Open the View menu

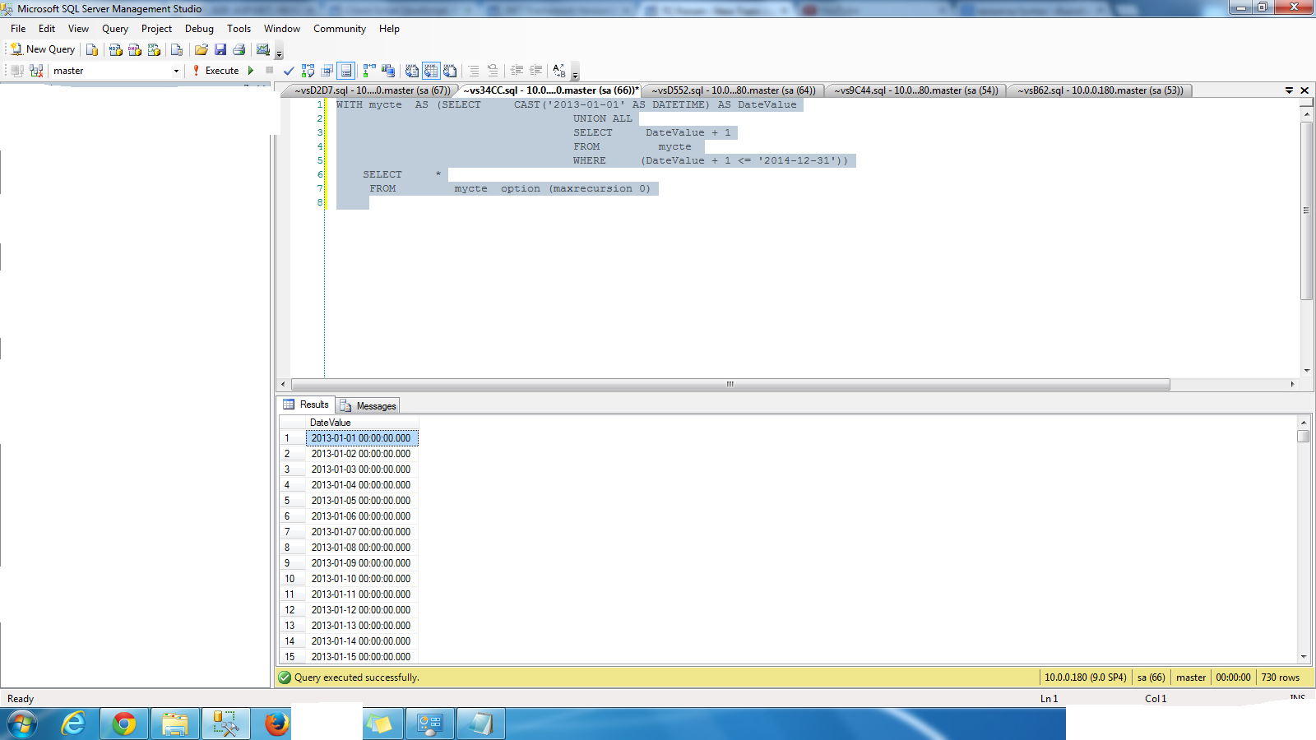(x=78, y=29)
